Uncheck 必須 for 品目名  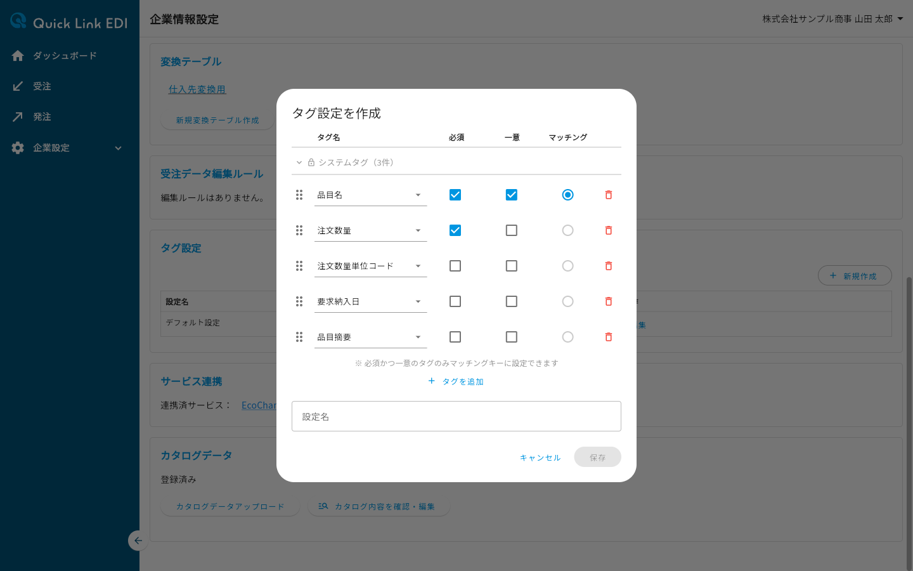(x=455, y=195)
